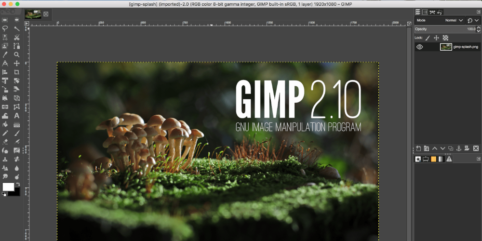Switch to the Layers tab

[417, 12]
